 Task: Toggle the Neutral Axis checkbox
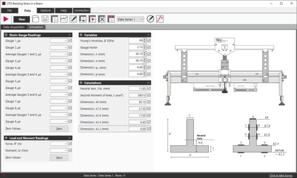pos(149,89)
